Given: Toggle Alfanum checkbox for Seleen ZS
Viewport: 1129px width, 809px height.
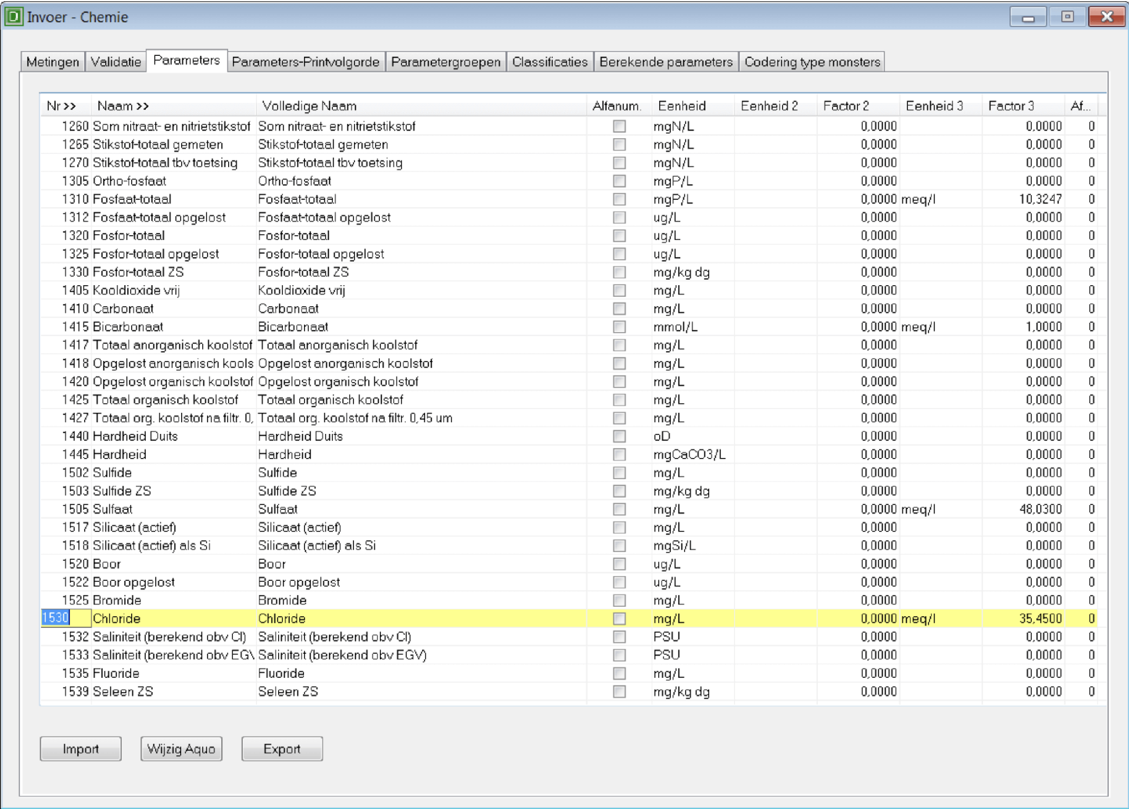Looking at the screenshot, I should coord(619,691).
